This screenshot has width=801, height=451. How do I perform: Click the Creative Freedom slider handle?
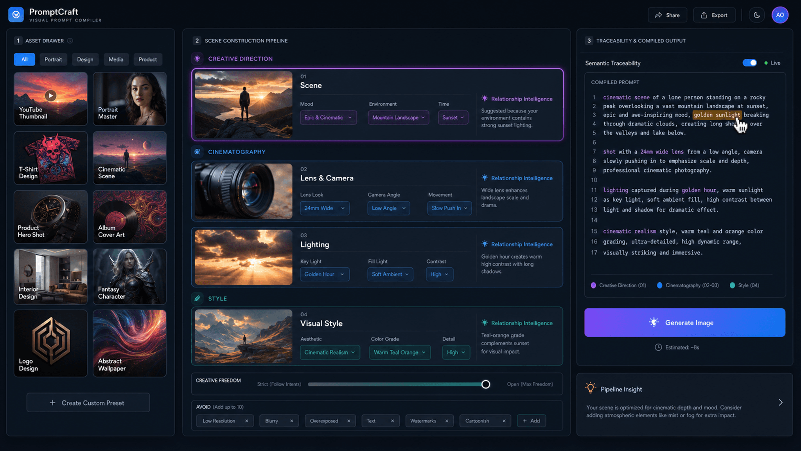(x=486, y=384)
